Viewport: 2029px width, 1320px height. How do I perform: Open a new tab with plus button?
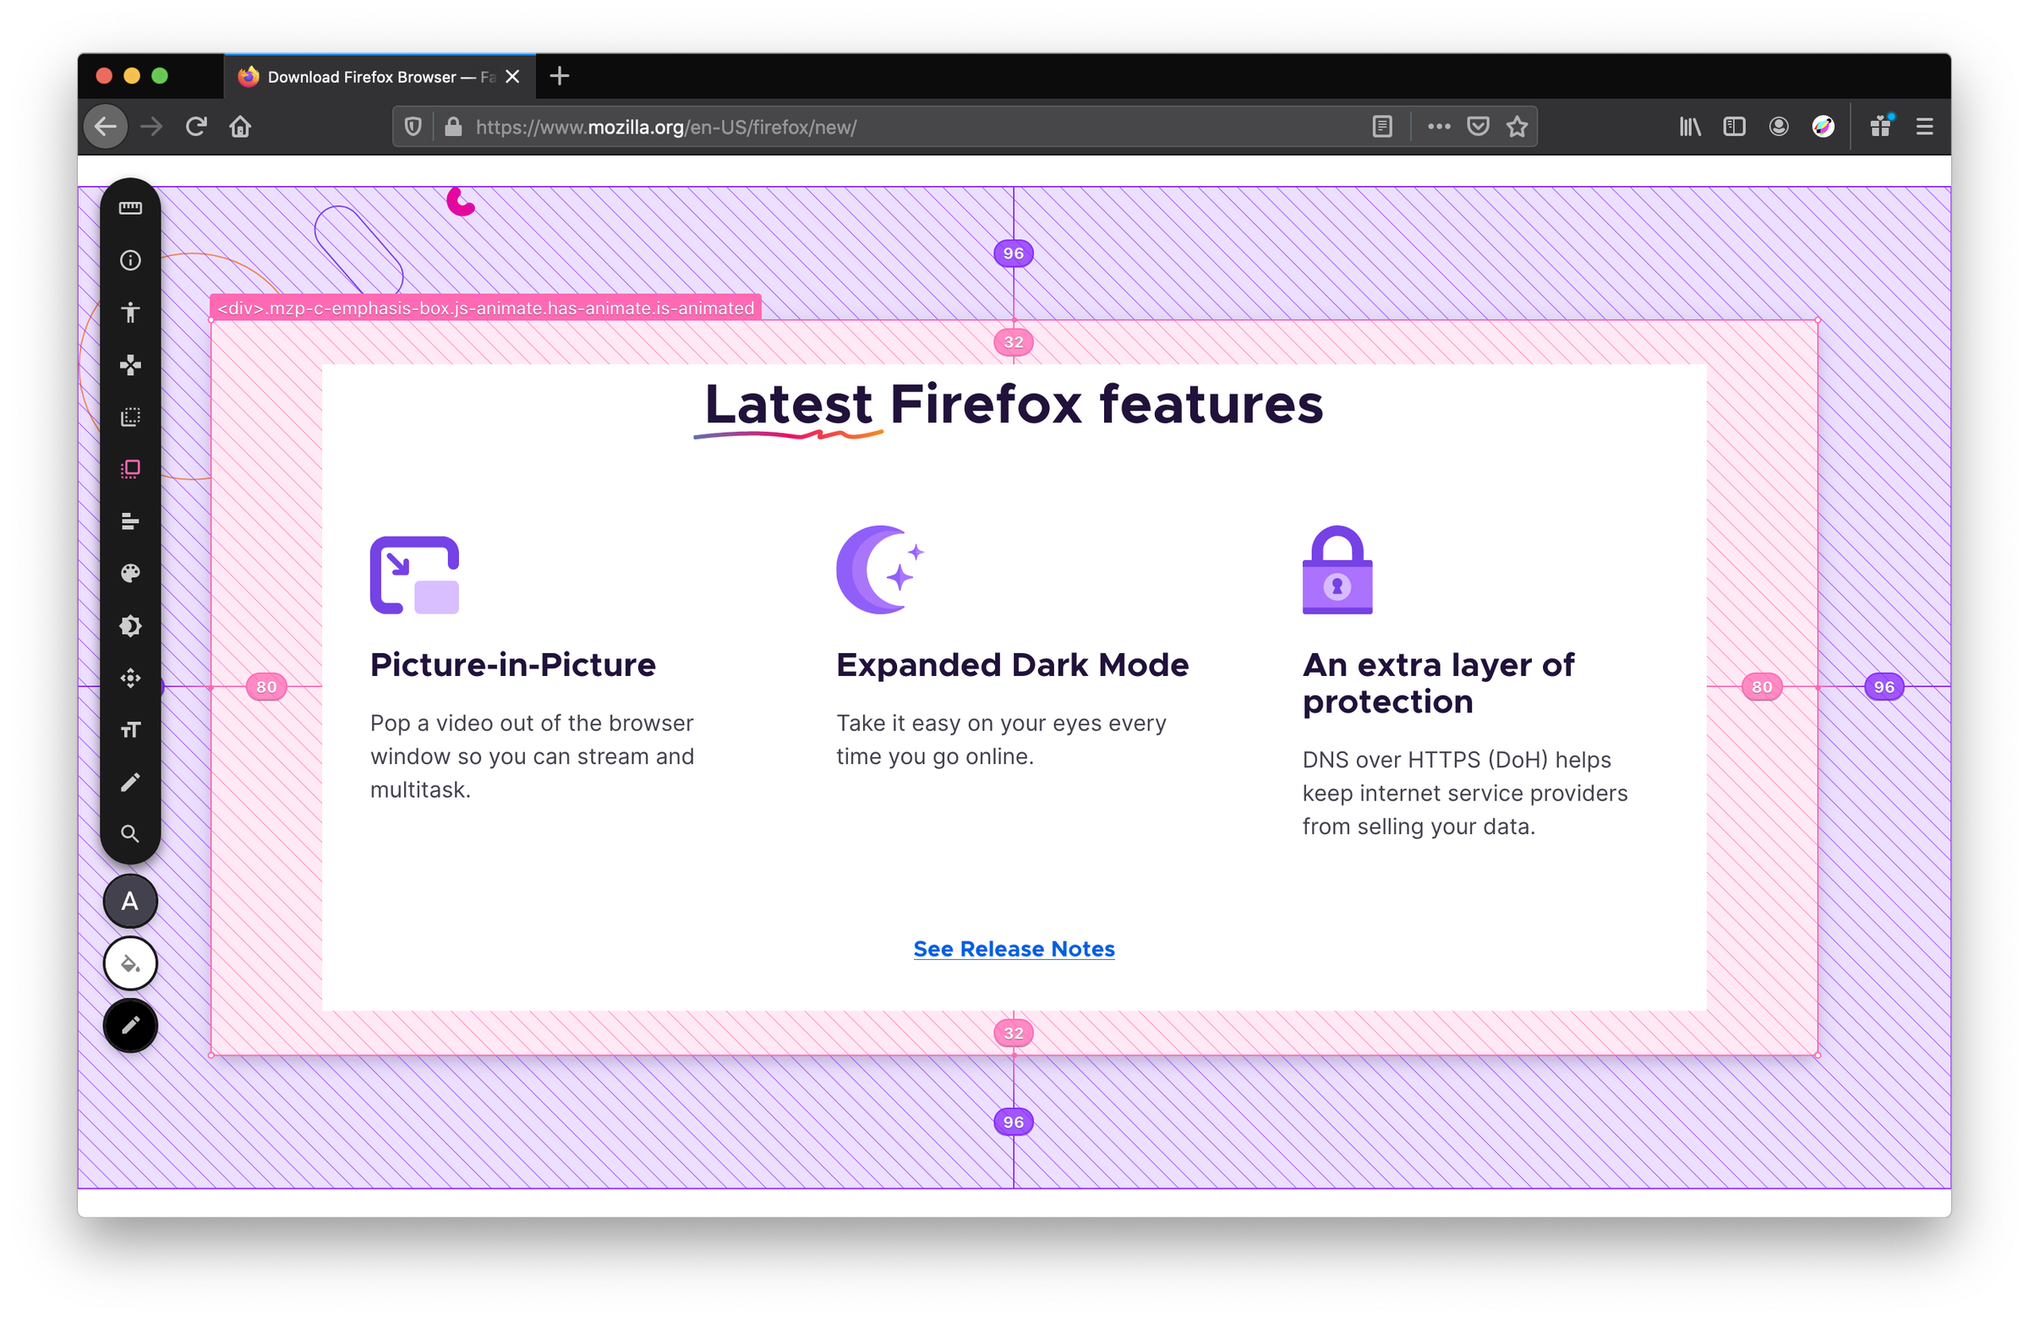tap(560, 77)
